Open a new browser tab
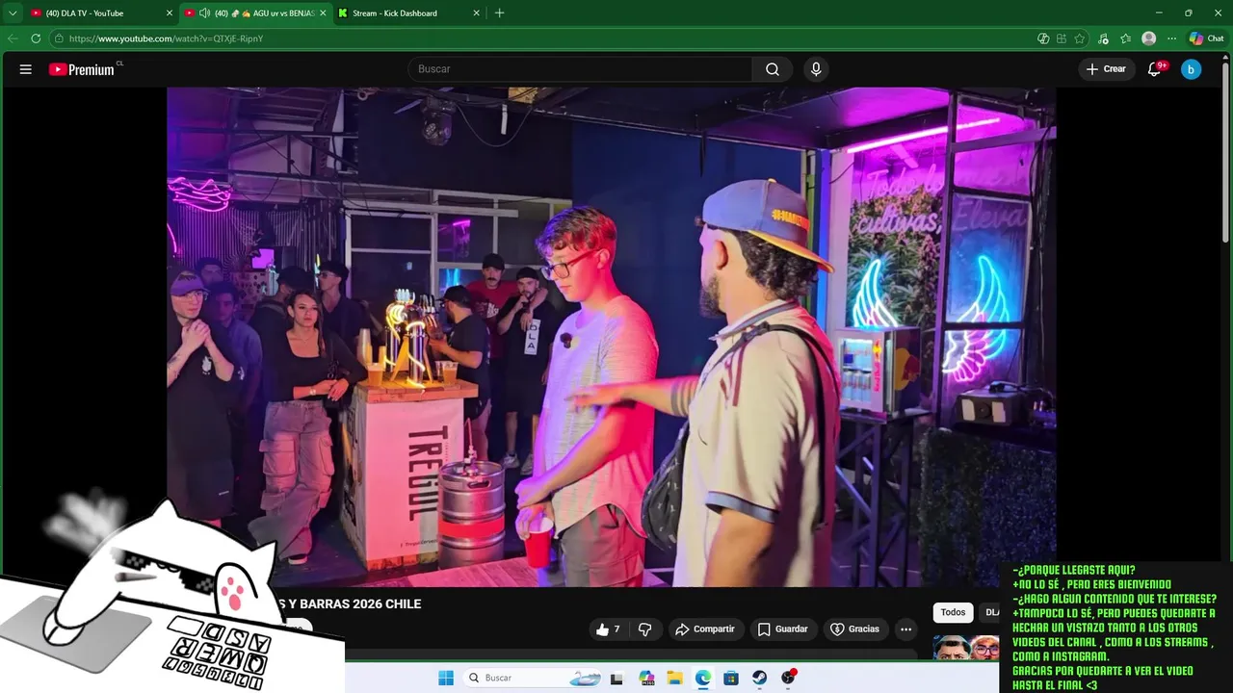1233x693 pixels. pyautogui.click(x=499, y=13)
